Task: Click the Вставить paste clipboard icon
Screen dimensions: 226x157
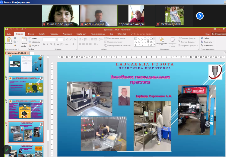Action: 9,40
